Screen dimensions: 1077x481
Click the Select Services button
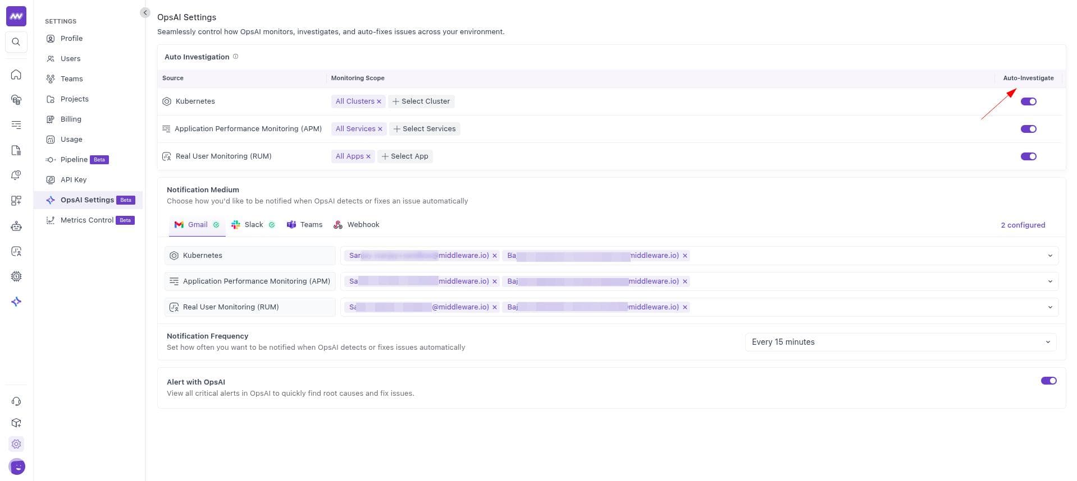point(425,129)
